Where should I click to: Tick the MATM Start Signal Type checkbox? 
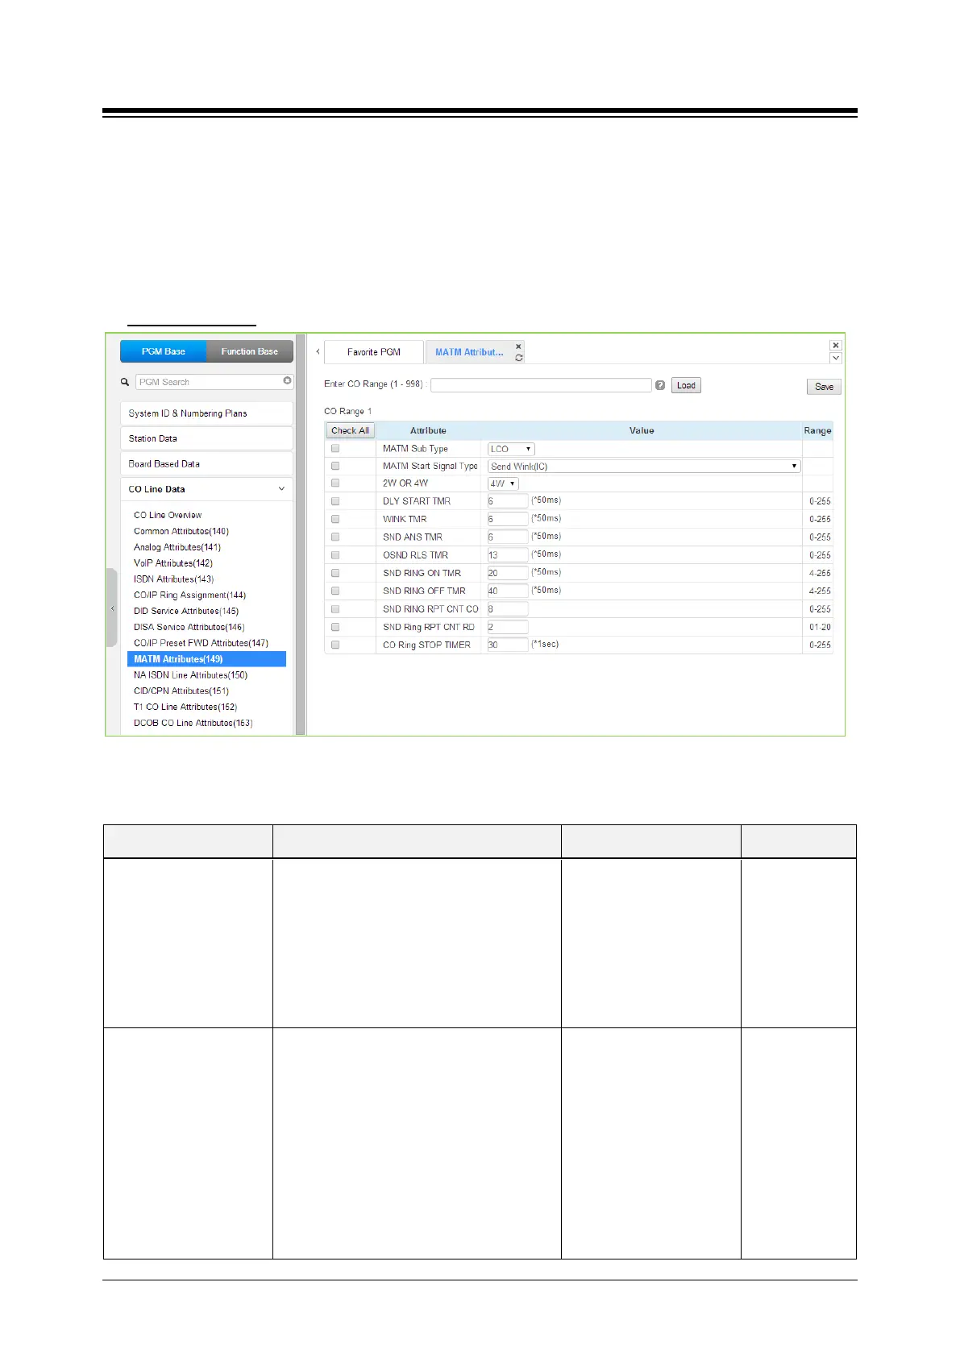(x=335, y=466)
